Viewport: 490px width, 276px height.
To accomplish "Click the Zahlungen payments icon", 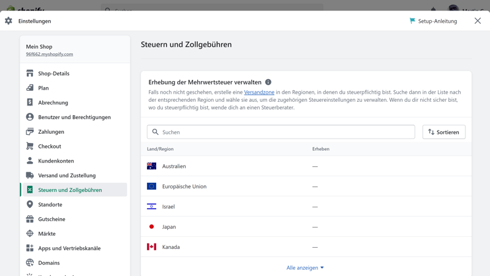I will [x=29, y=132].
